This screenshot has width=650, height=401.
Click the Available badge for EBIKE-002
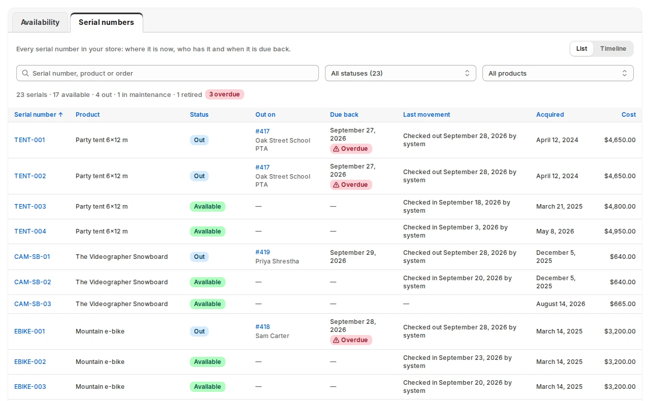pos(208,362)
